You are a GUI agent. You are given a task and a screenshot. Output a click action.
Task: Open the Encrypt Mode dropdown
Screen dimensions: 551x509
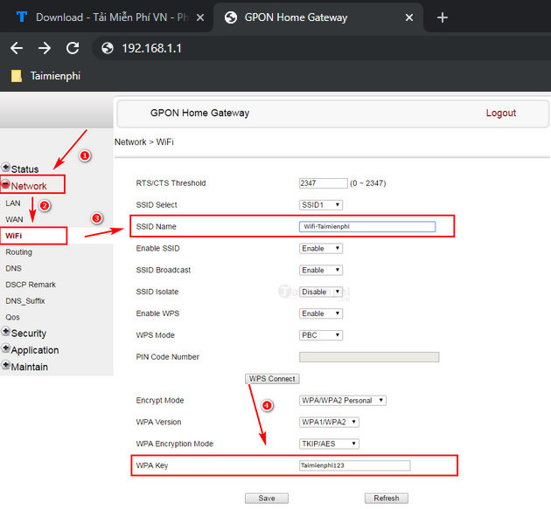343,400
